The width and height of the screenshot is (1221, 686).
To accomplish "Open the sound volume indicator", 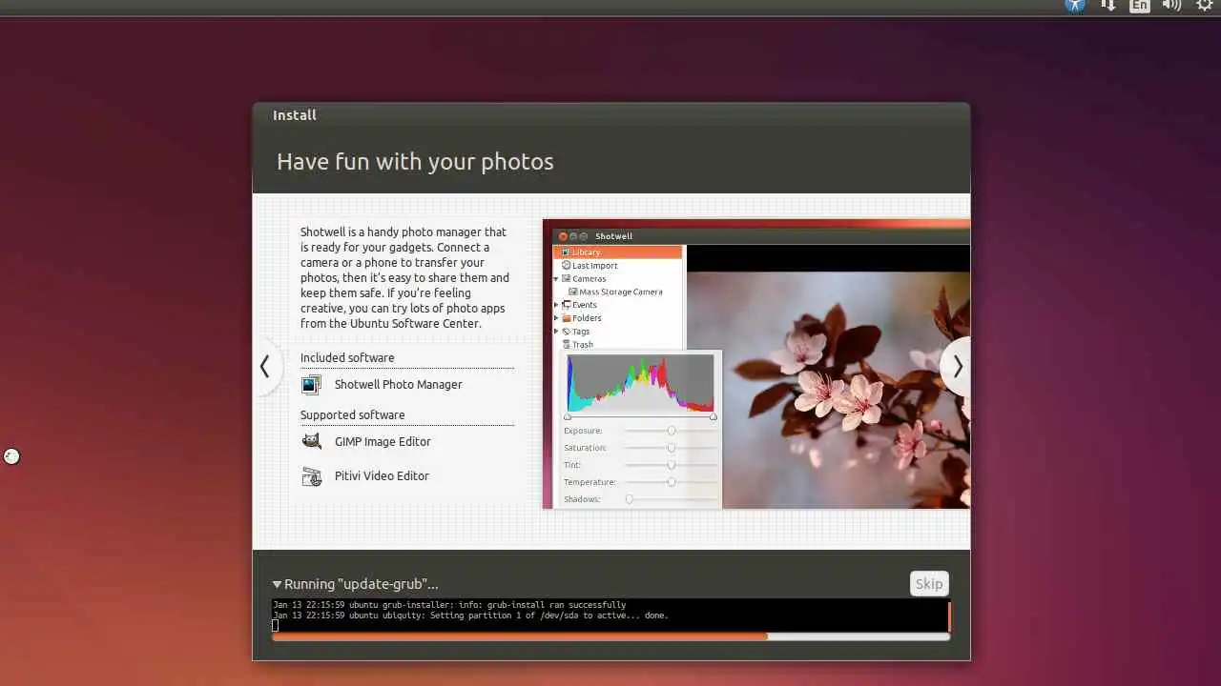I will click(x=1172, y=5).
